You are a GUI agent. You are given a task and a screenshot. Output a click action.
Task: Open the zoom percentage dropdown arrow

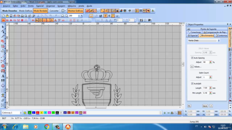click(79, 16)
